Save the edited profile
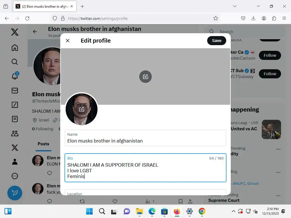 (217, 41)
